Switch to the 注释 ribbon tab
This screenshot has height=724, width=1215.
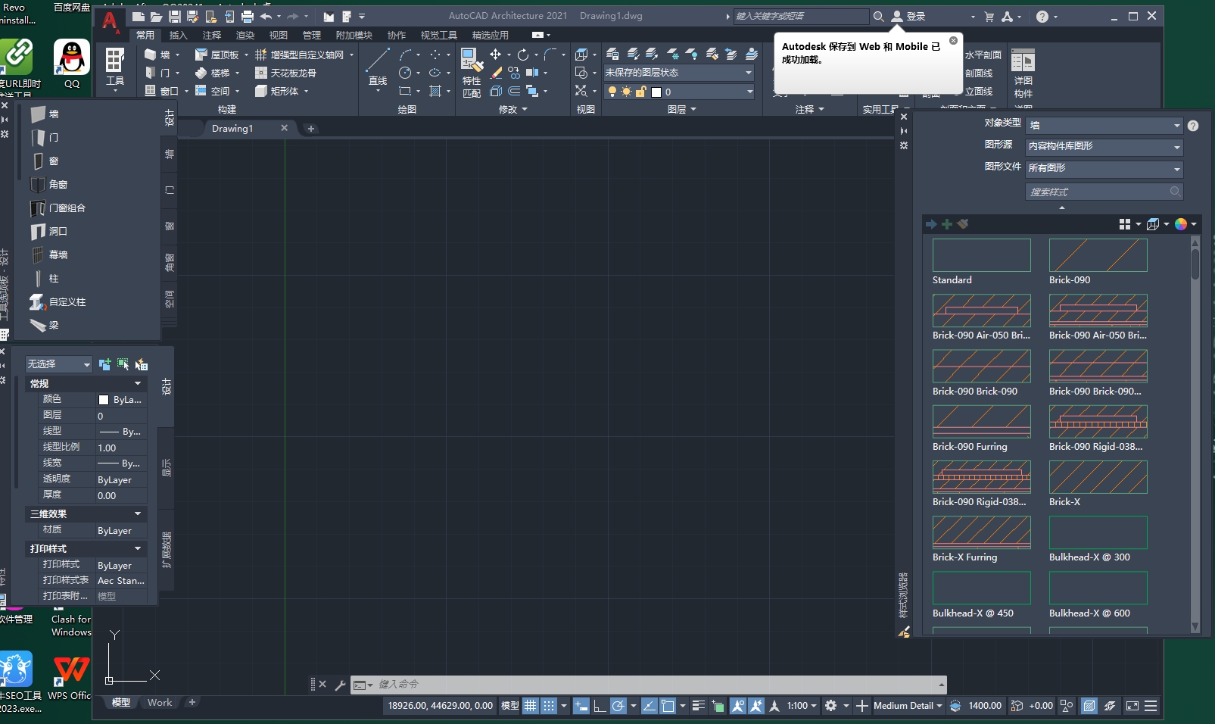pyautogui.click(x=212, y=35)
